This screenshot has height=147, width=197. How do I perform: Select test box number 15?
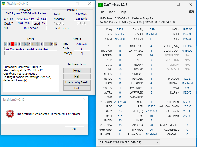(55, 44)
